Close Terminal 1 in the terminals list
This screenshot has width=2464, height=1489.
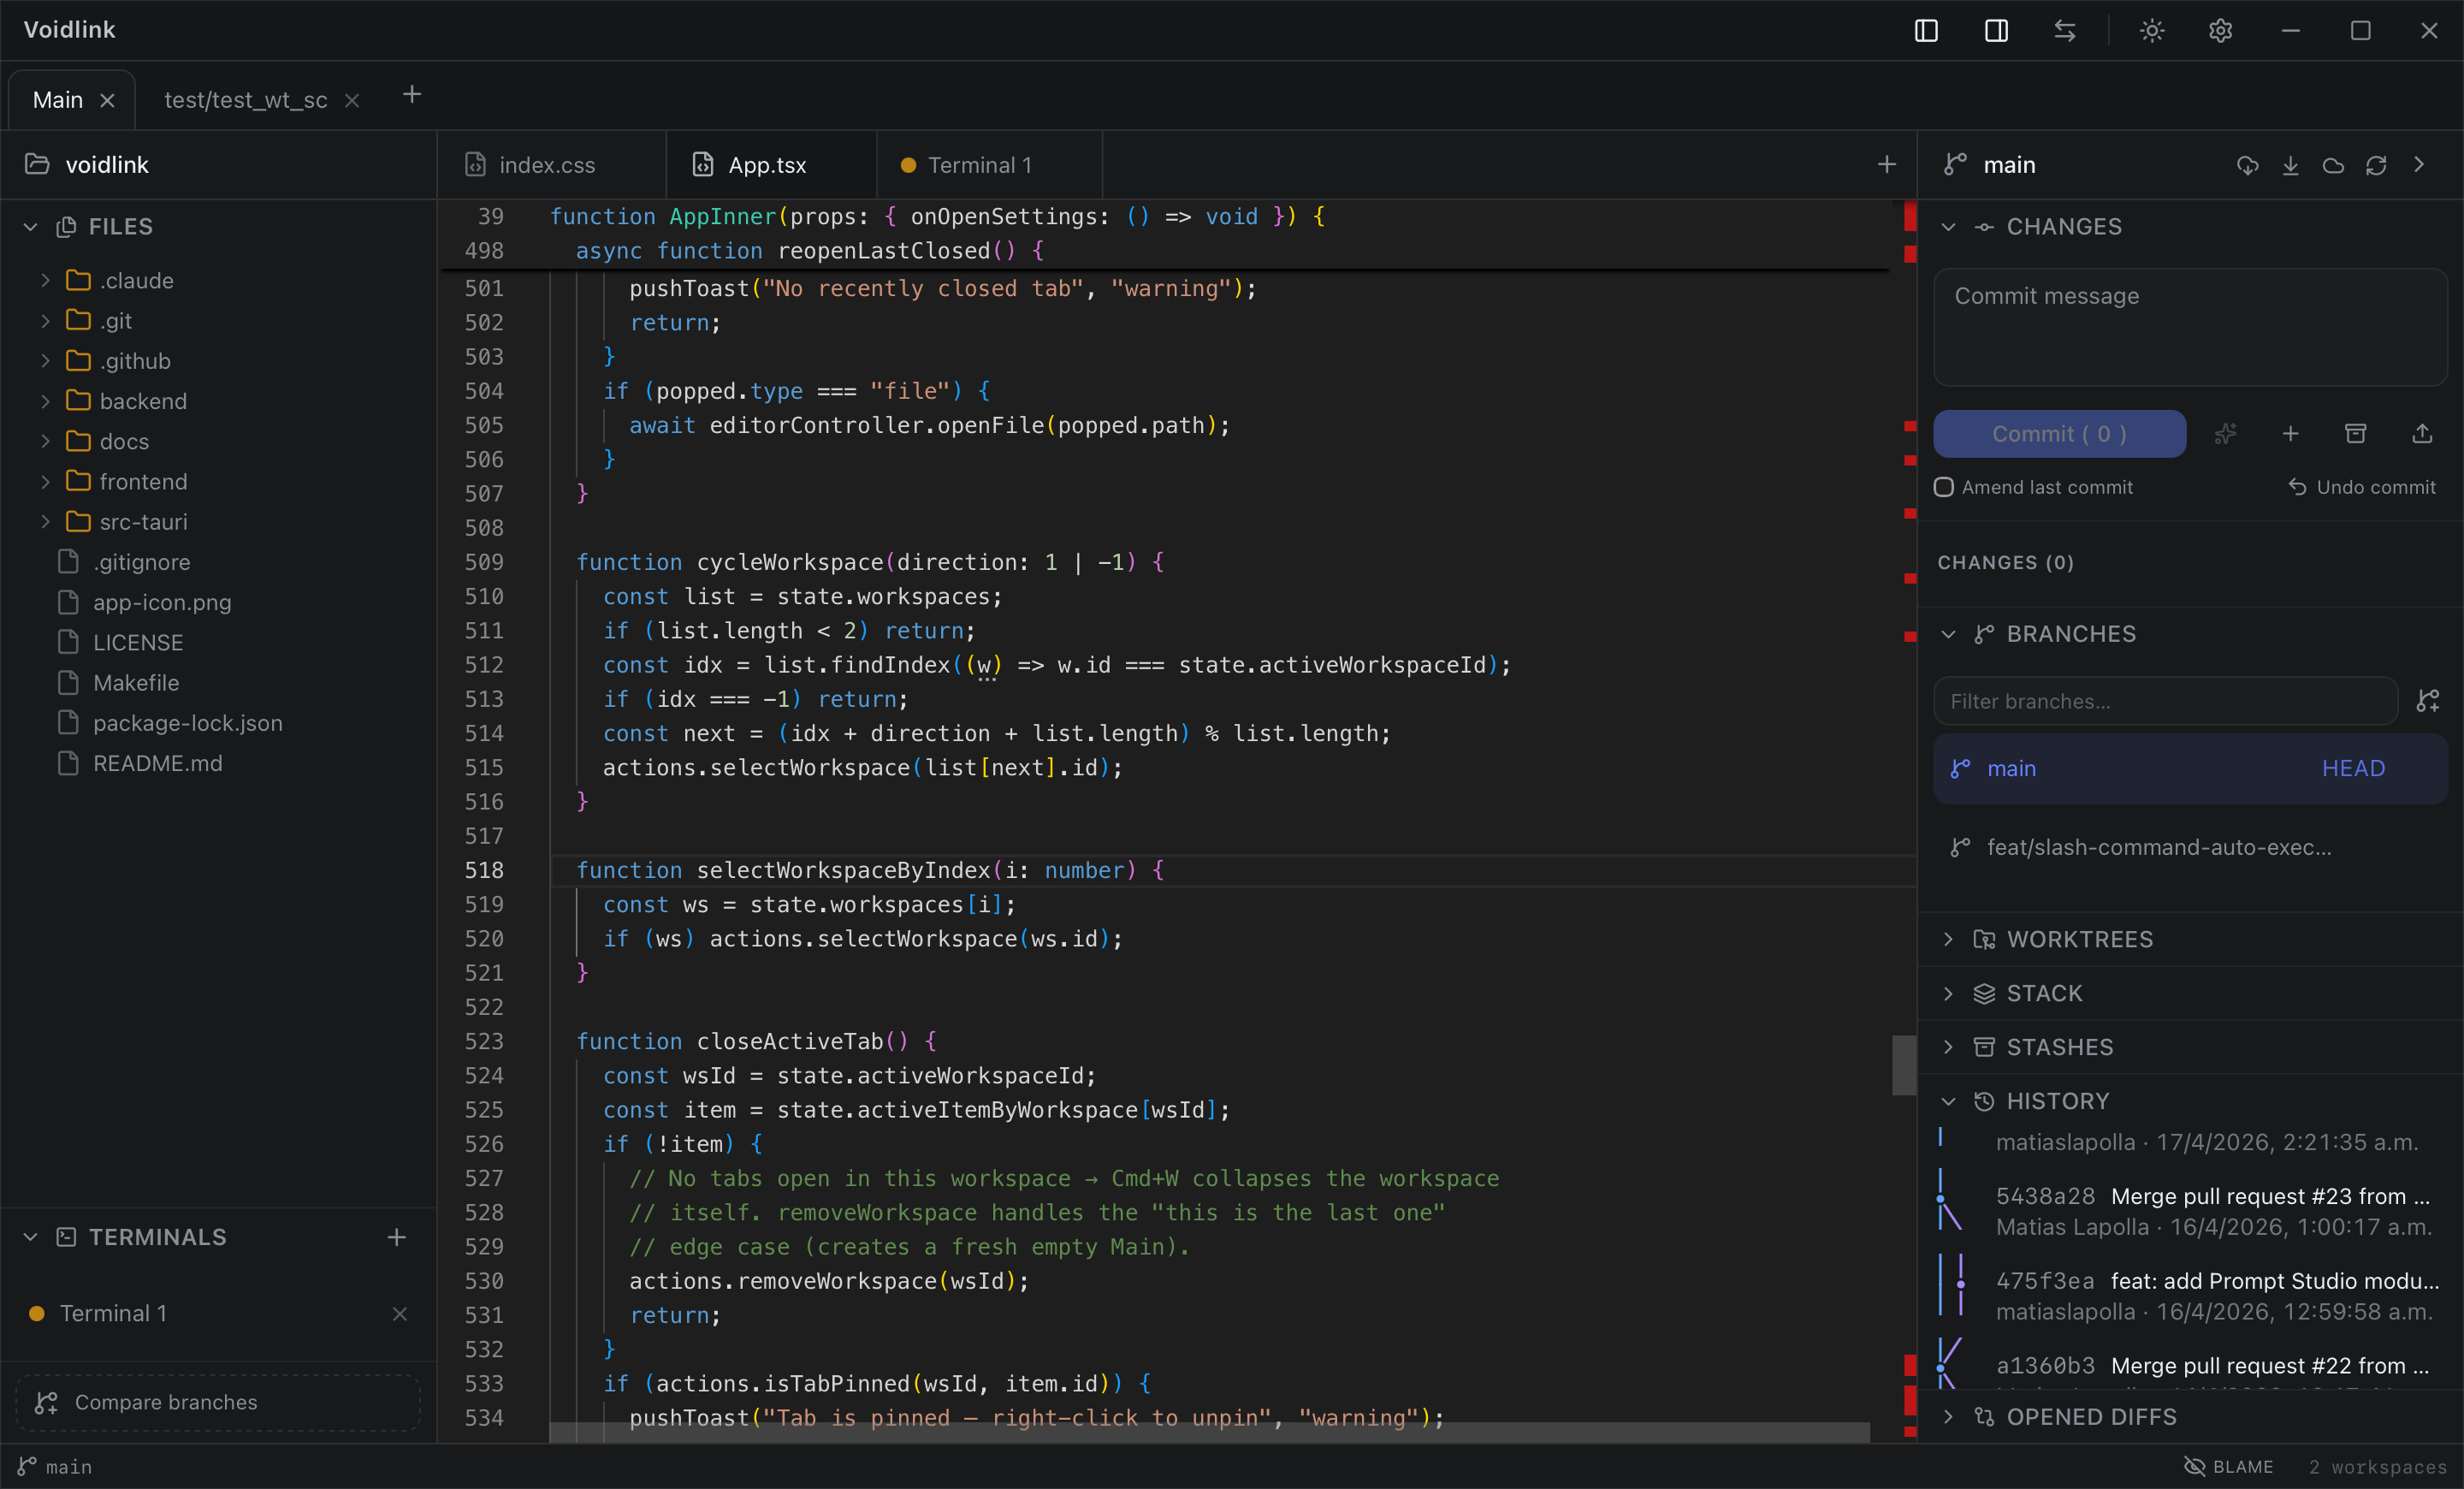[400, 1314]
